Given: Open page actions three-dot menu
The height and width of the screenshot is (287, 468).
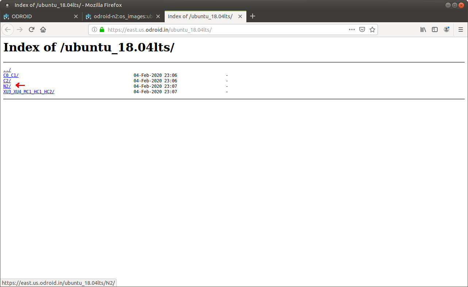Looking at the screenshot, I should click(x=352, y=30).
